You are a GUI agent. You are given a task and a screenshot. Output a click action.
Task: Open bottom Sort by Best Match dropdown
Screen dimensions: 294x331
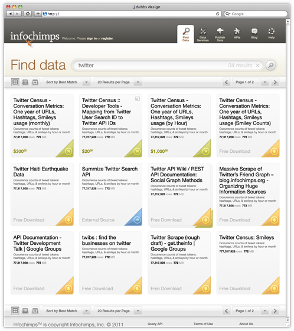point(67,311)
